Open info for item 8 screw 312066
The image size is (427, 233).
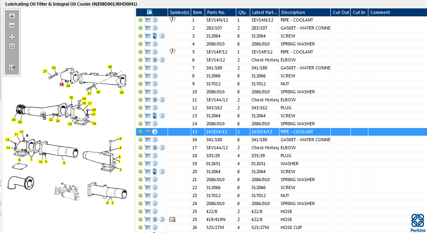coord(155,76)
